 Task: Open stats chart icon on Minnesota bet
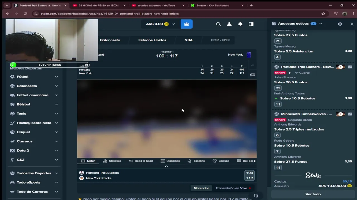coord(350,114)
